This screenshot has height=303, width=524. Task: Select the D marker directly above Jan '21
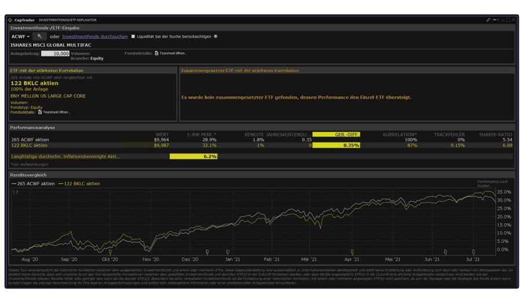tap(228, 252)
